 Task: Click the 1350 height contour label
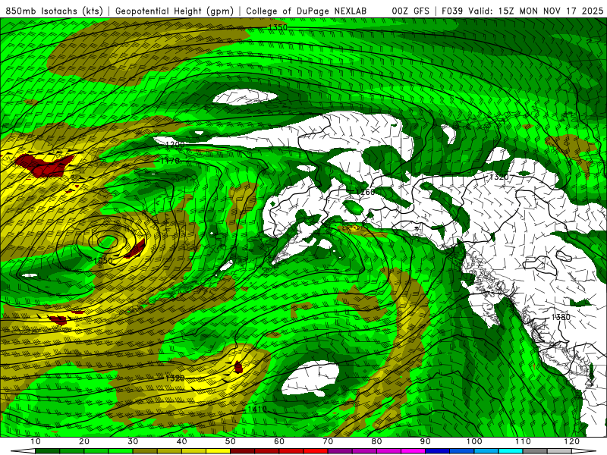[x=278, y=27]
